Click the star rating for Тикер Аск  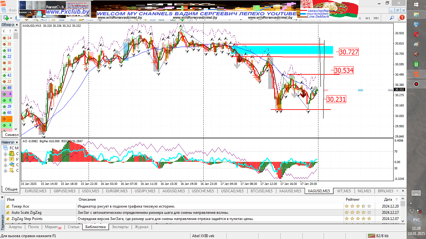pos(358,206)
